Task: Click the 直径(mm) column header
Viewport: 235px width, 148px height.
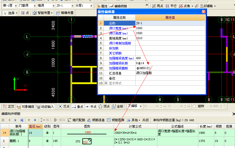Action: [x=35, y=126]
